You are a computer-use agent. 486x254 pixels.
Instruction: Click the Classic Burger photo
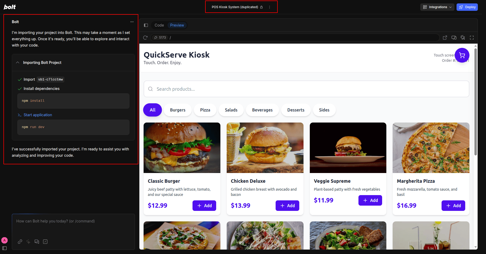[182, 148]
